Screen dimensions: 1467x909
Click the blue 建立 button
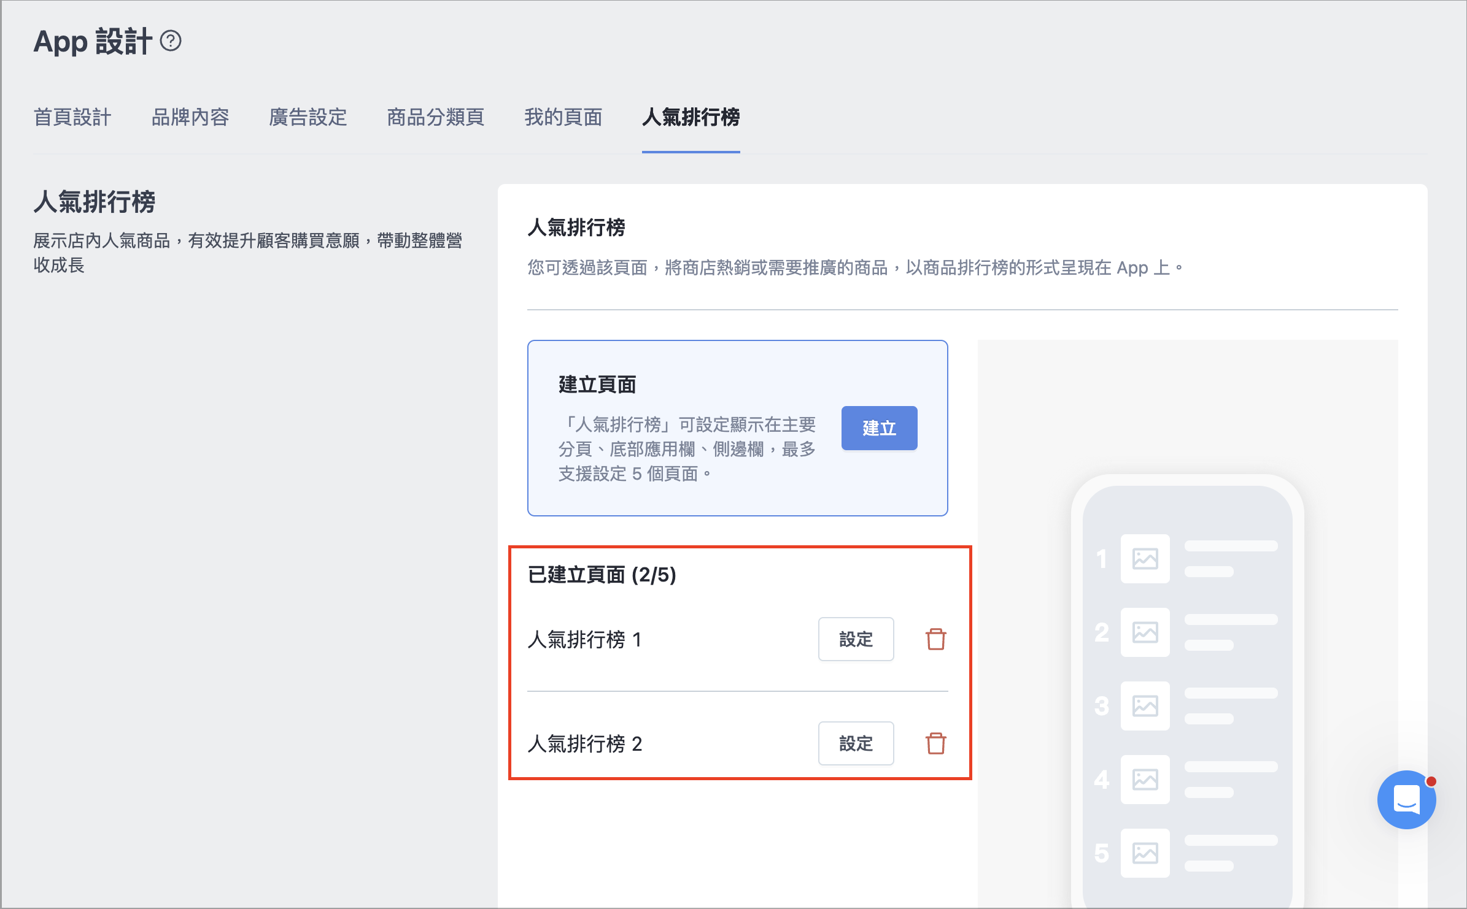(x=879, y=428)
